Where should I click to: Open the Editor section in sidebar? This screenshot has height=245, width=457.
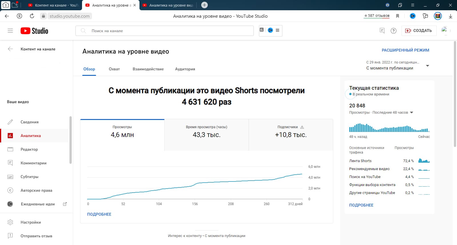(29, 149)
